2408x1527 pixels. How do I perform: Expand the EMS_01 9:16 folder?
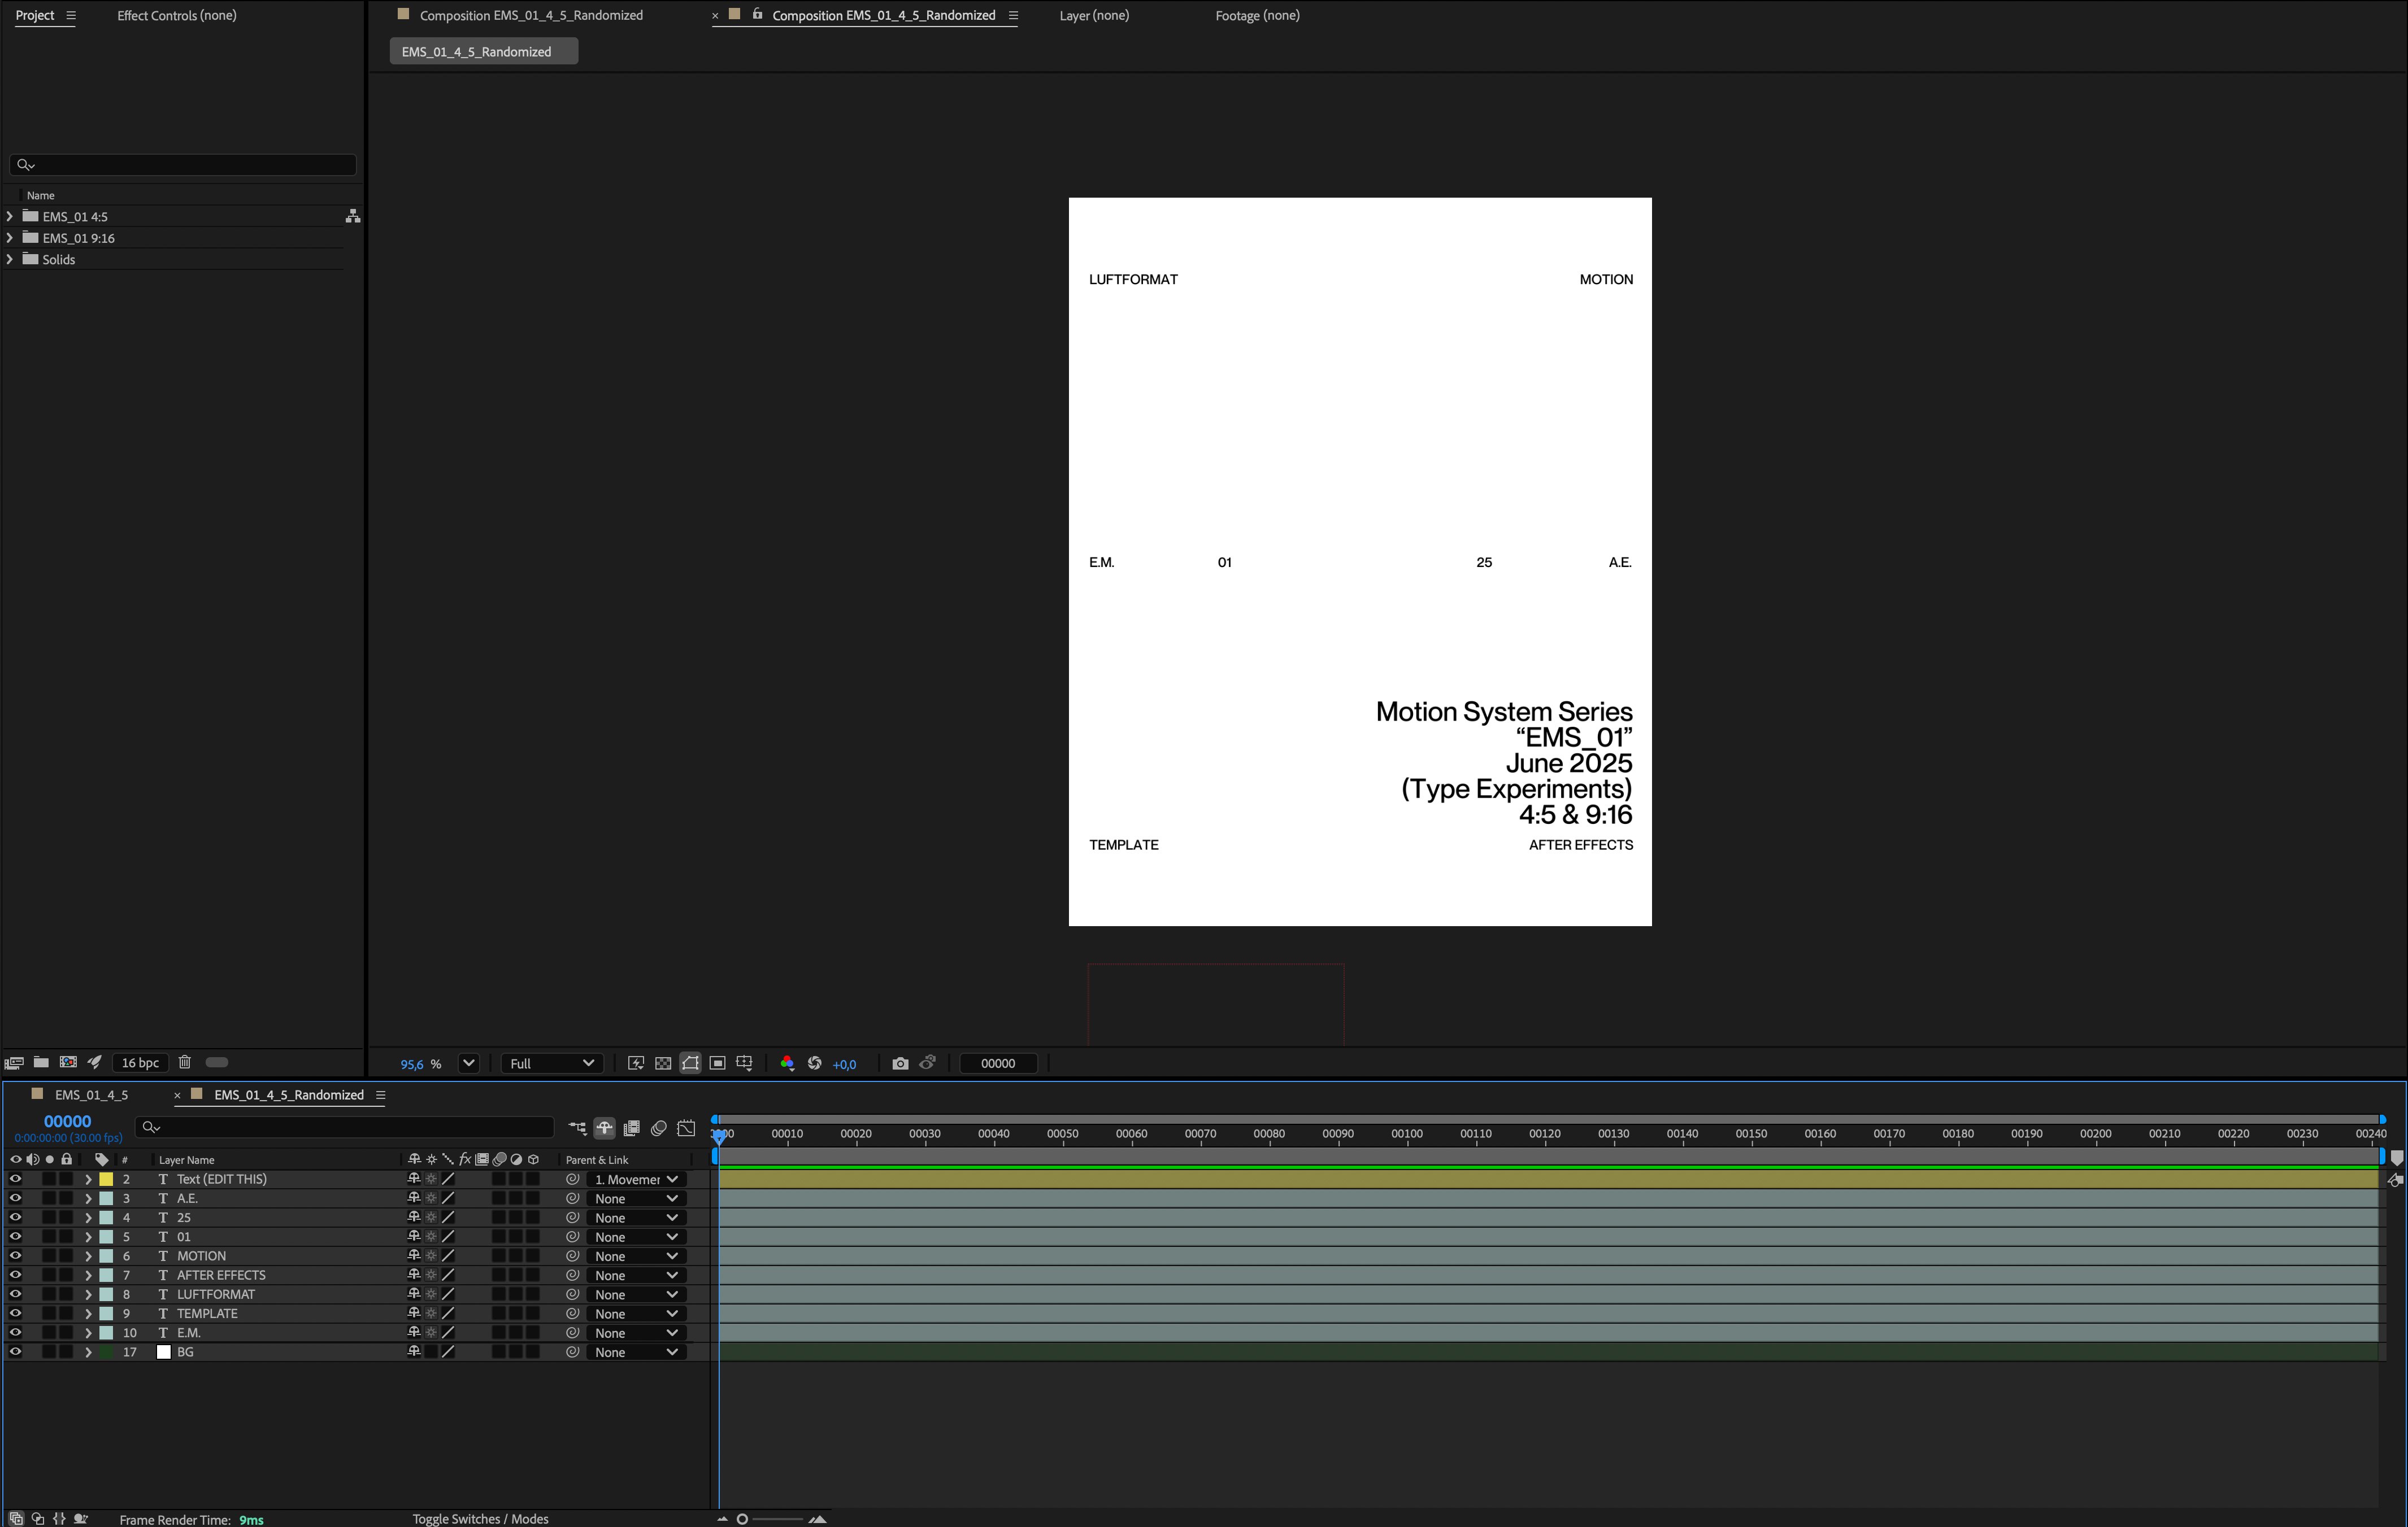pyautogui.click(x=10, y=238)
